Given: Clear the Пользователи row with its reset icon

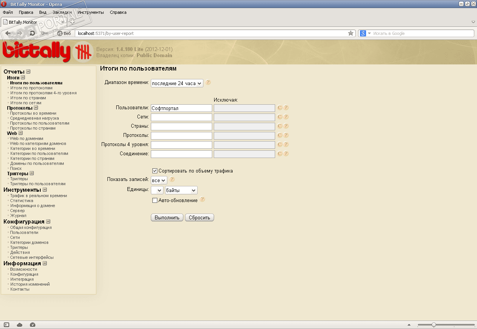Looking at the screenshot, I should point(280,108).
